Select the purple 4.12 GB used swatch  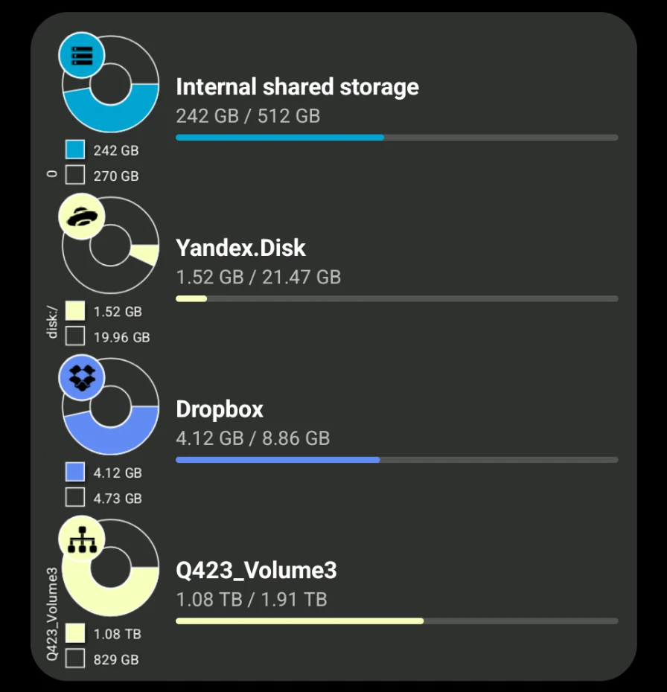[75, 472]
